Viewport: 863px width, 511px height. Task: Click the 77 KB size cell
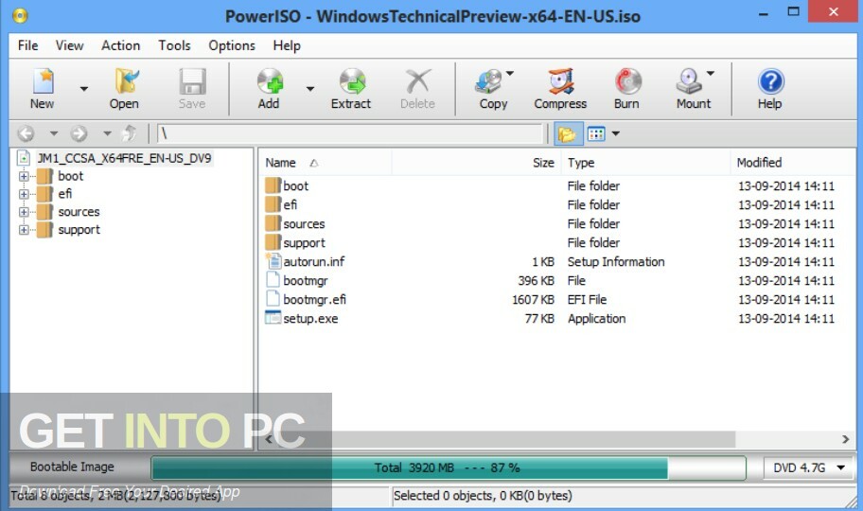(539, 318)
